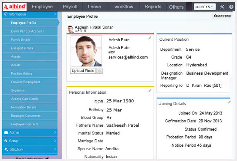Open Nomination Details
Screen dimensions: 237x161
click(30, 107)
